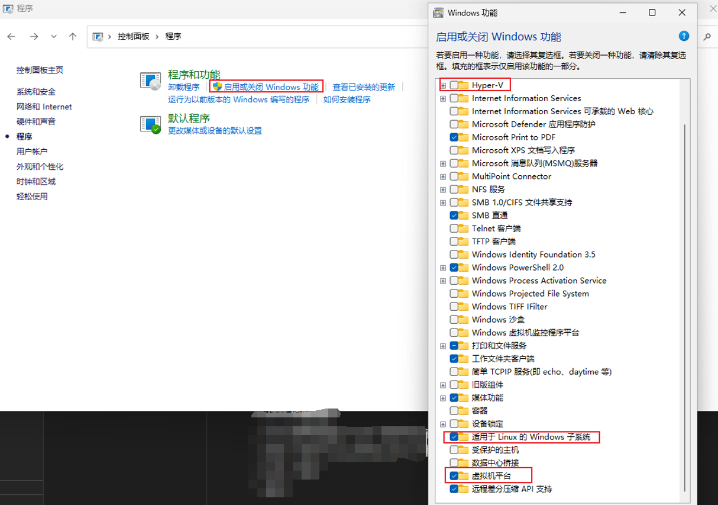Click 如何安装程序 link

[347, 99]
